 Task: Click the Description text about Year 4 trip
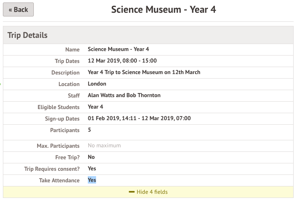pos(144,72)
